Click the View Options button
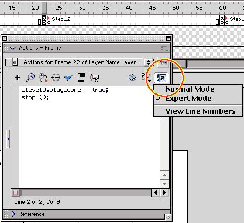Screen dimensions: 244x223 click(161, 78)
